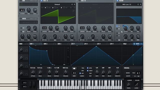The height and width of the screenshot is (90, 160).
Task: Toggle noise keytrack piano icon
Action: pyautogui.click(x=23, y=31)
